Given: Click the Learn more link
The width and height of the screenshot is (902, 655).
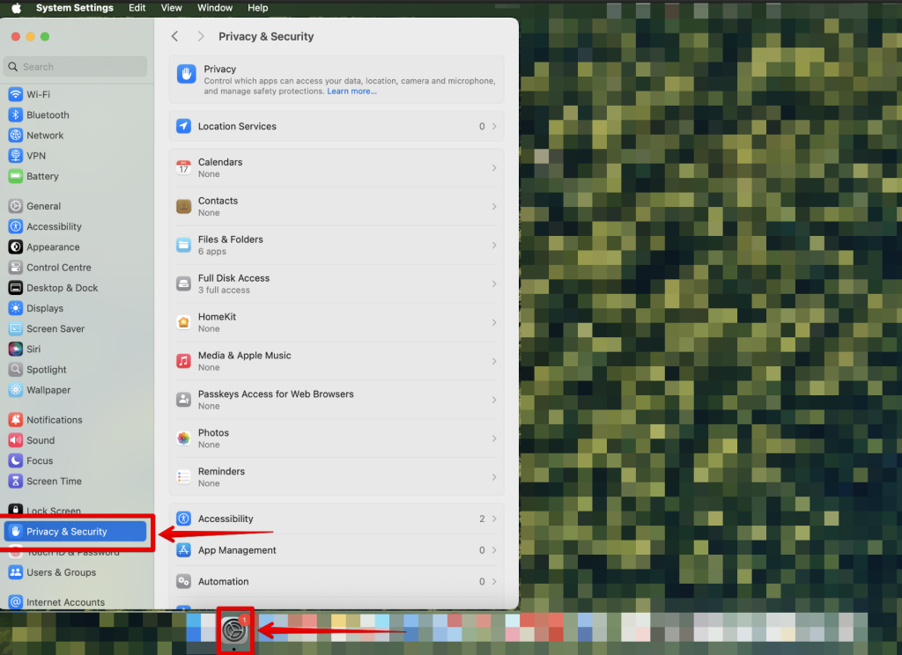Looking at the screenshot, I should 351,91.
